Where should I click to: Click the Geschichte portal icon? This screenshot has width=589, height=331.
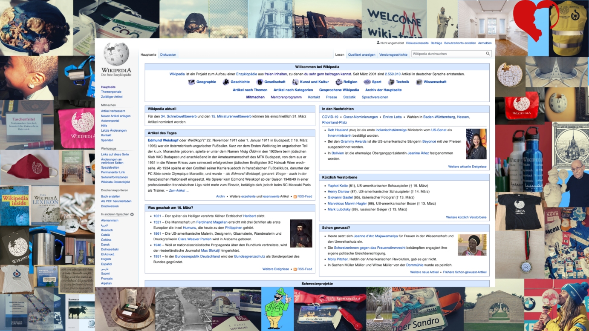(226, 82)
